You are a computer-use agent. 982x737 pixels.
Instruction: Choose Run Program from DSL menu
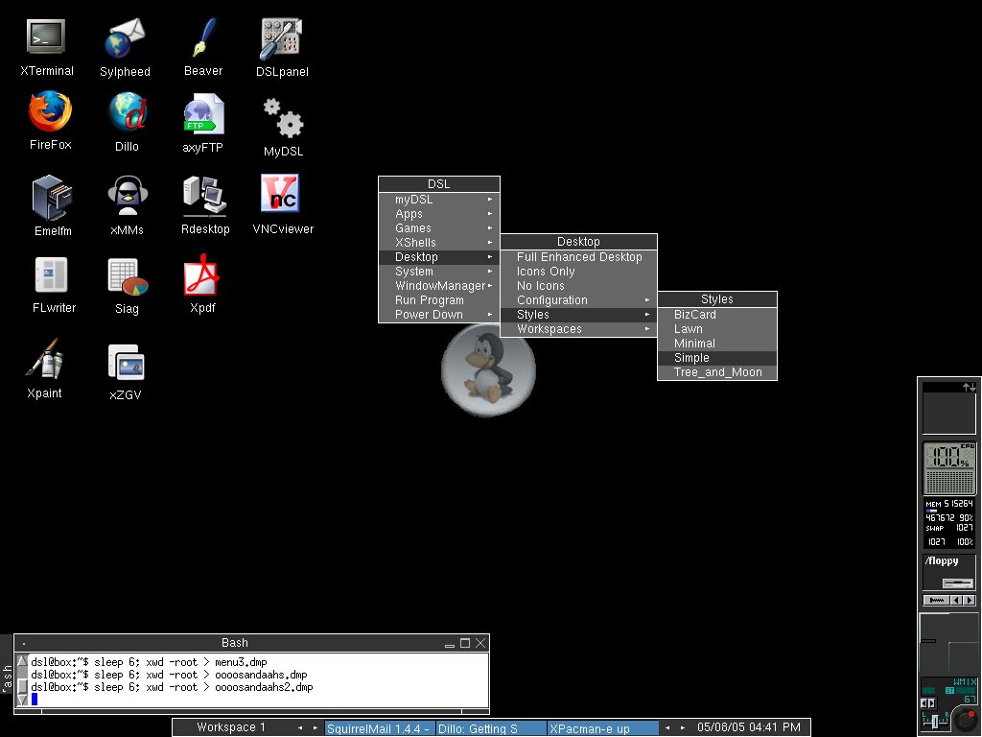pos(439,300)
